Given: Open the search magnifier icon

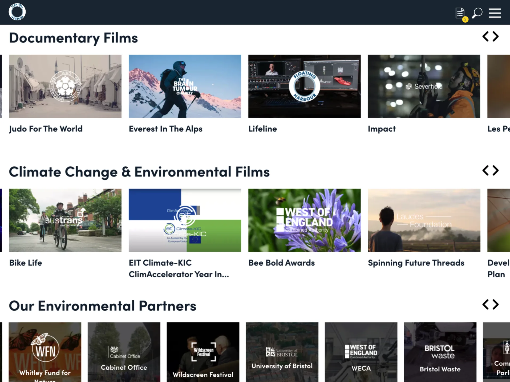Looking at the screenshot, I should [477, 13].
